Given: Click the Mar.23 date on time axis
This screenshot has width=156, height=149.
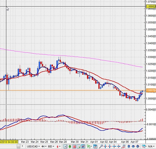Looking at the screenshot, I should (x=25, y=142).
